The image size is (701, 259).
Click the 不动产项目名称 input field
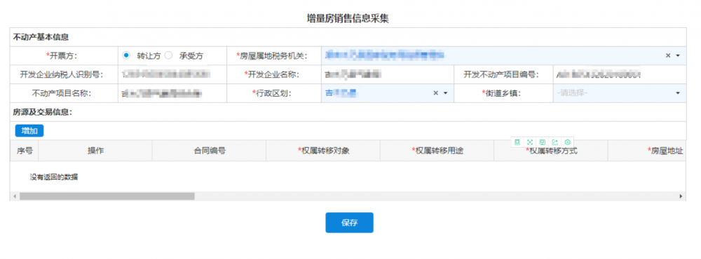172,93
